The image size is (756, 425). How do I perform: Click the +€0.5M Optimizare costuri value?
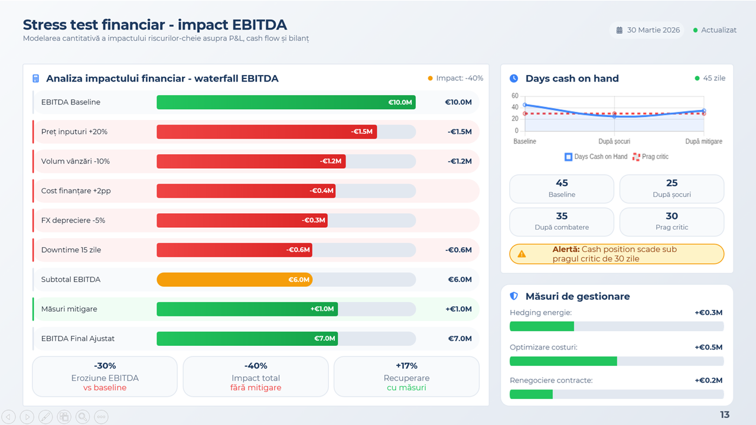(709, 347)
